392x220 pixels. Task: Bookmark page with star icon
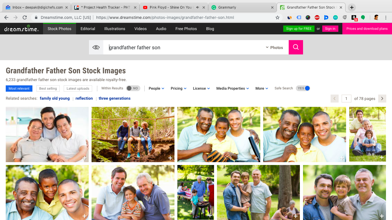277,17
